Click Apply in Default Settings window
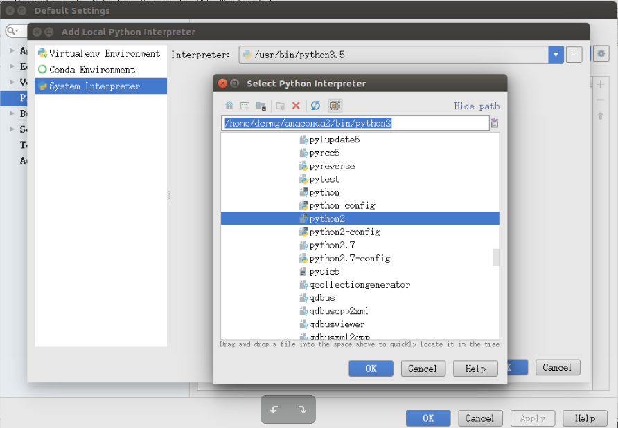 click(533, 418)
